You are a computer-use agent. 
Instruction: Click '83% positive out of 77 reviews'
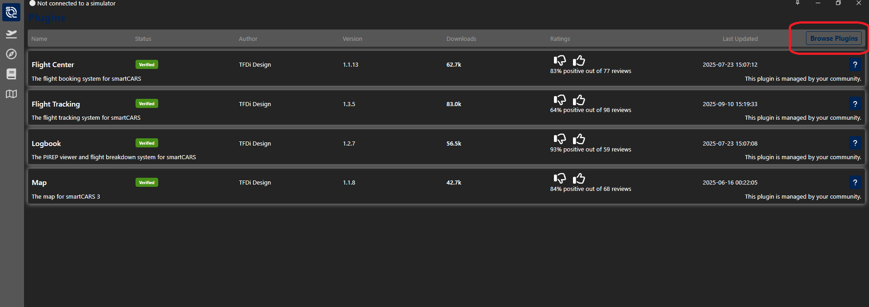[591, 71]
